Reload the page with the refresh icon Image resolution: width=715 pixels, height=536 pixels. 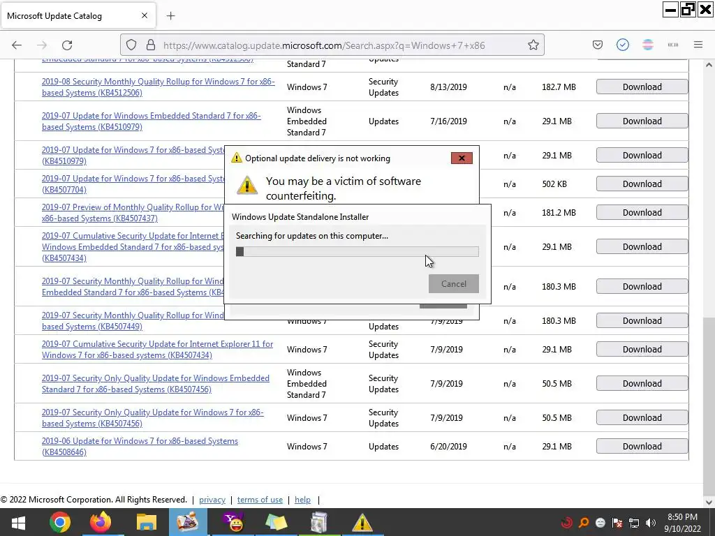coord(68,45)
